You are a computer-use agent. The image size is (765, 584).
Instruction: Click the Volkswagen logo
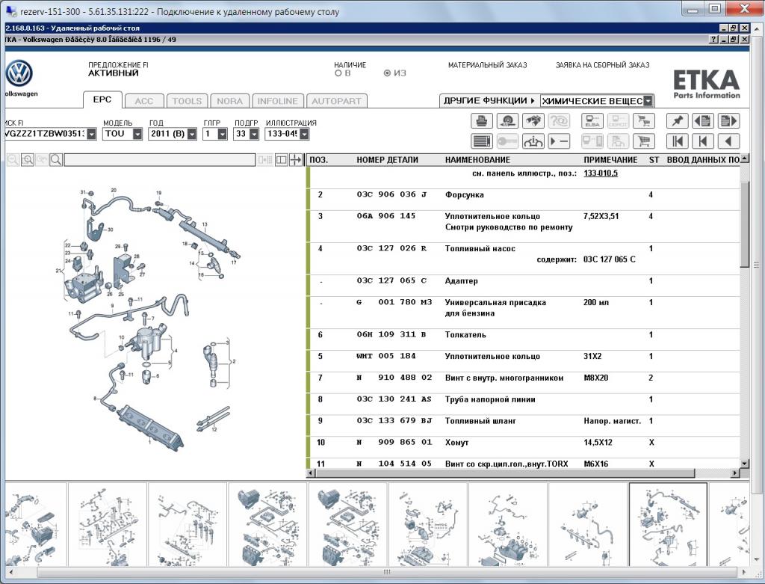pyautogui.click(x=19, y=74)
